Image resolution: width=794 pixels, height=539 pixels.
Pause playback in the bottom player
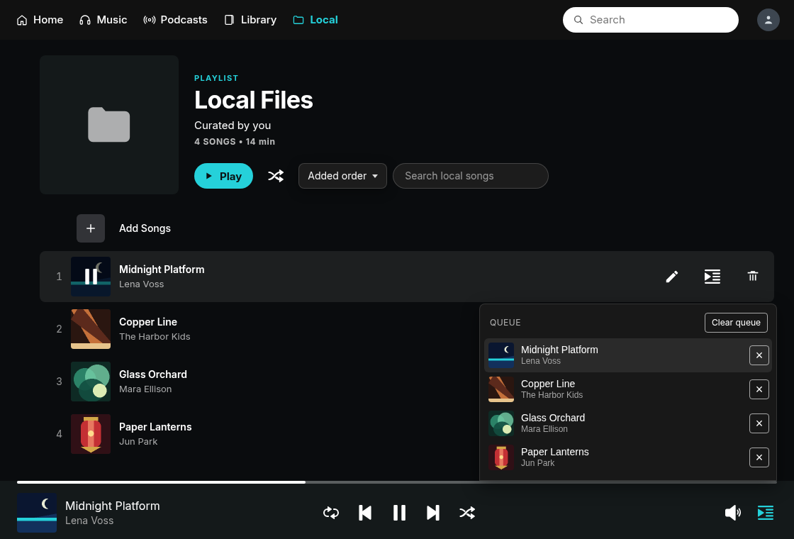tap(399, 513)
